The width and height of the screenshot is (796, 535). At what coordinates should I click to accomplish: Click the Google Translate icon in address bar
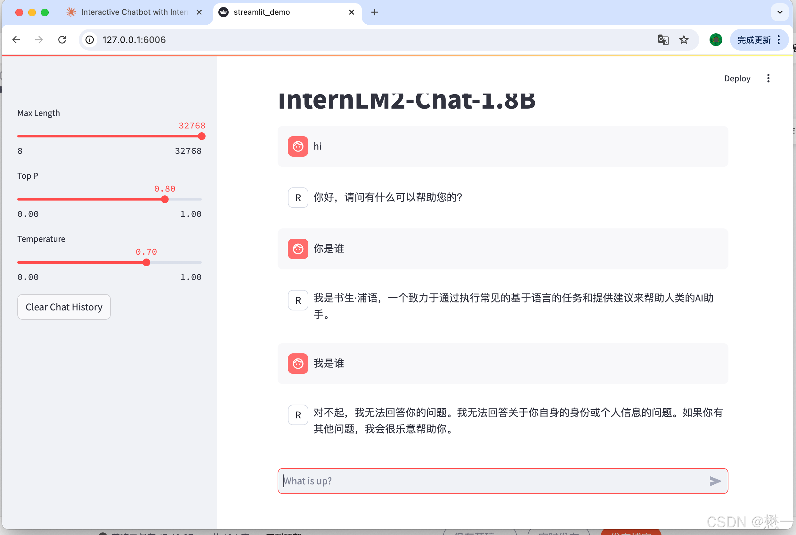tap(663, 40)
